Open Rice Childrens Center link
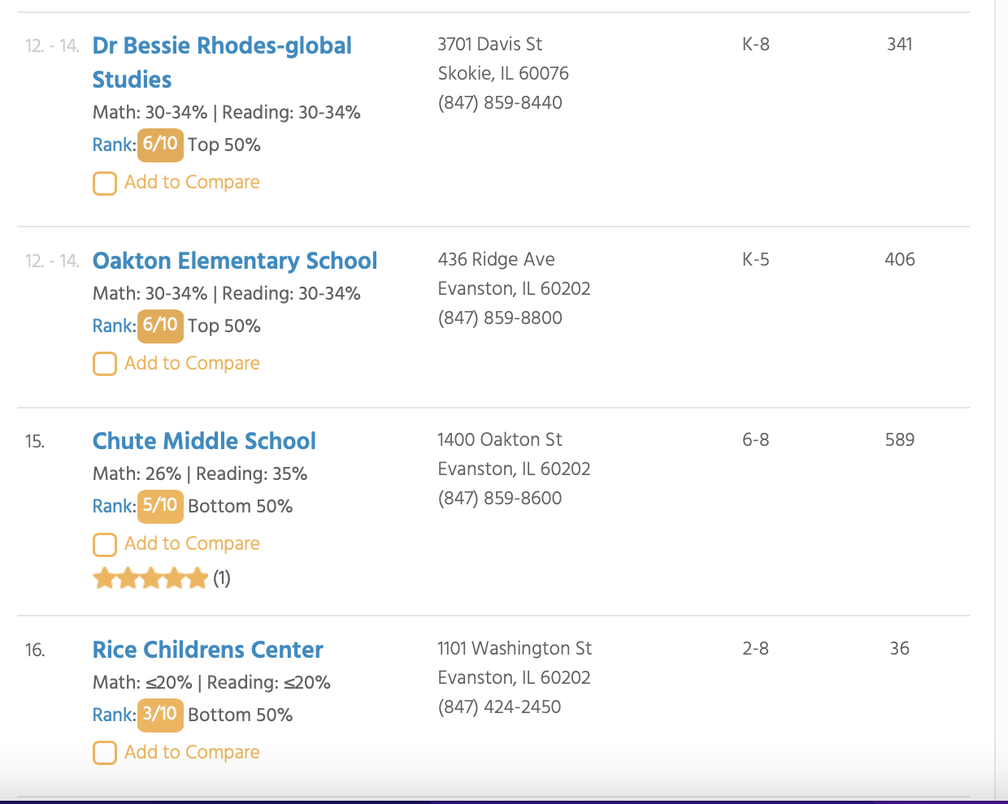The width and height of the screenshot is (1008, 804). (208, 650)
